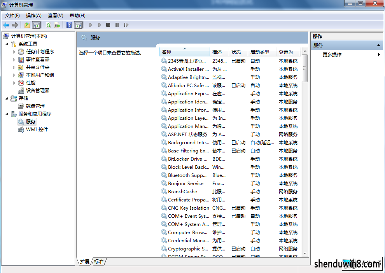
Task: Click the Forward arrow toolbar icon
Action: [15, 25]
